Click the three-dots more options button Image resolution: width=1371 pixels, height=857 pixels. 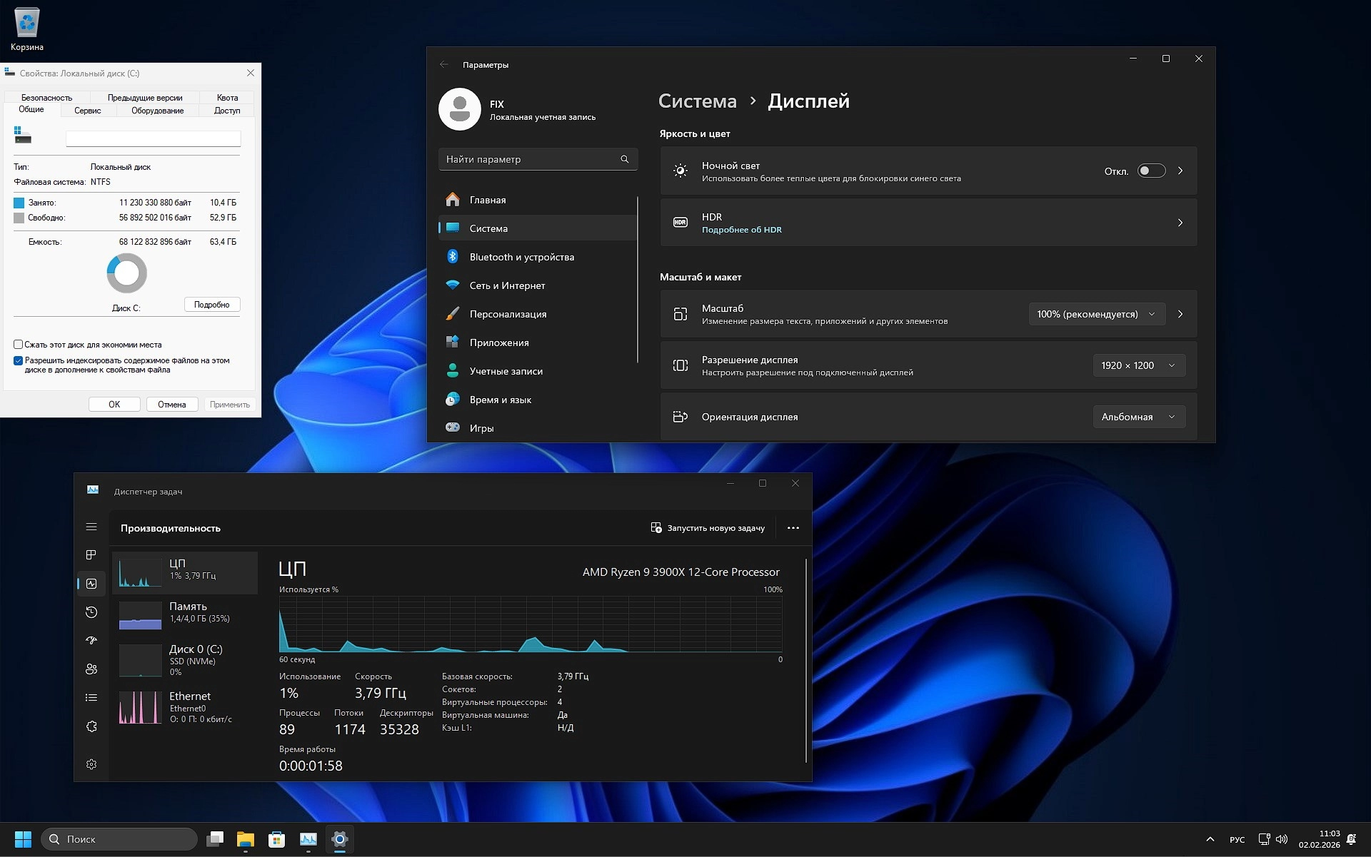793,528
